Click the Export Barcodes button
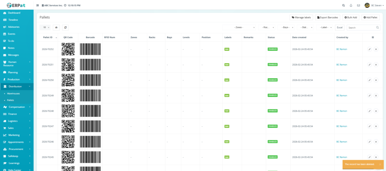This screenshot has height=171, width=386. (328, 17)
